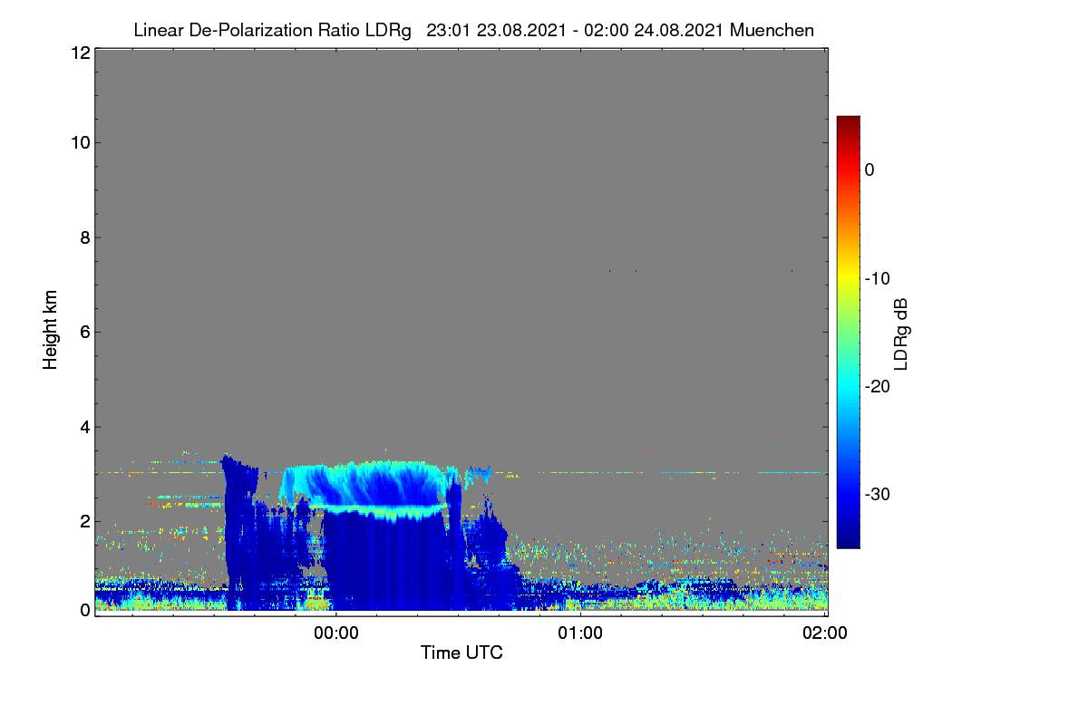Click the height tick label '6'
Viewport: 1088px width, 725px height.
pos(83,332)
